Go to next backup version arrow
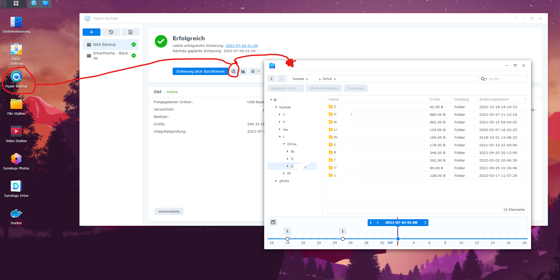This screenshot has height=280, width=560. [425, 223]
